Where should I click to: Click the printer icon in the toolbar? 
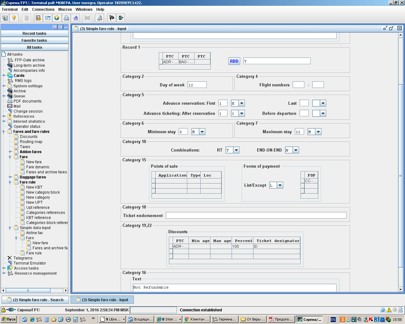66,18
